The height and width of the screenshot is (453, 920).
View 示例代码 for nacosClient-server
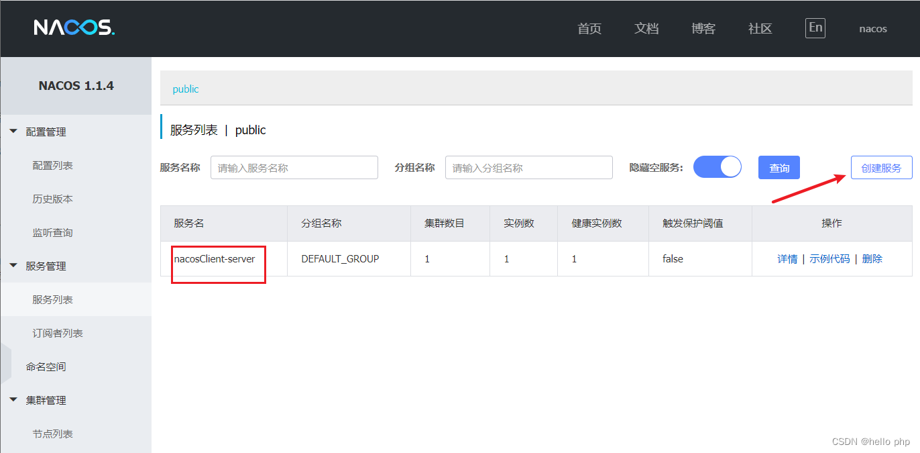(x=829, y=259)
